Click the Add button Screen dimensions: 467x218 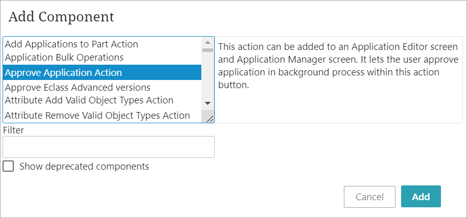coord(421,196)
